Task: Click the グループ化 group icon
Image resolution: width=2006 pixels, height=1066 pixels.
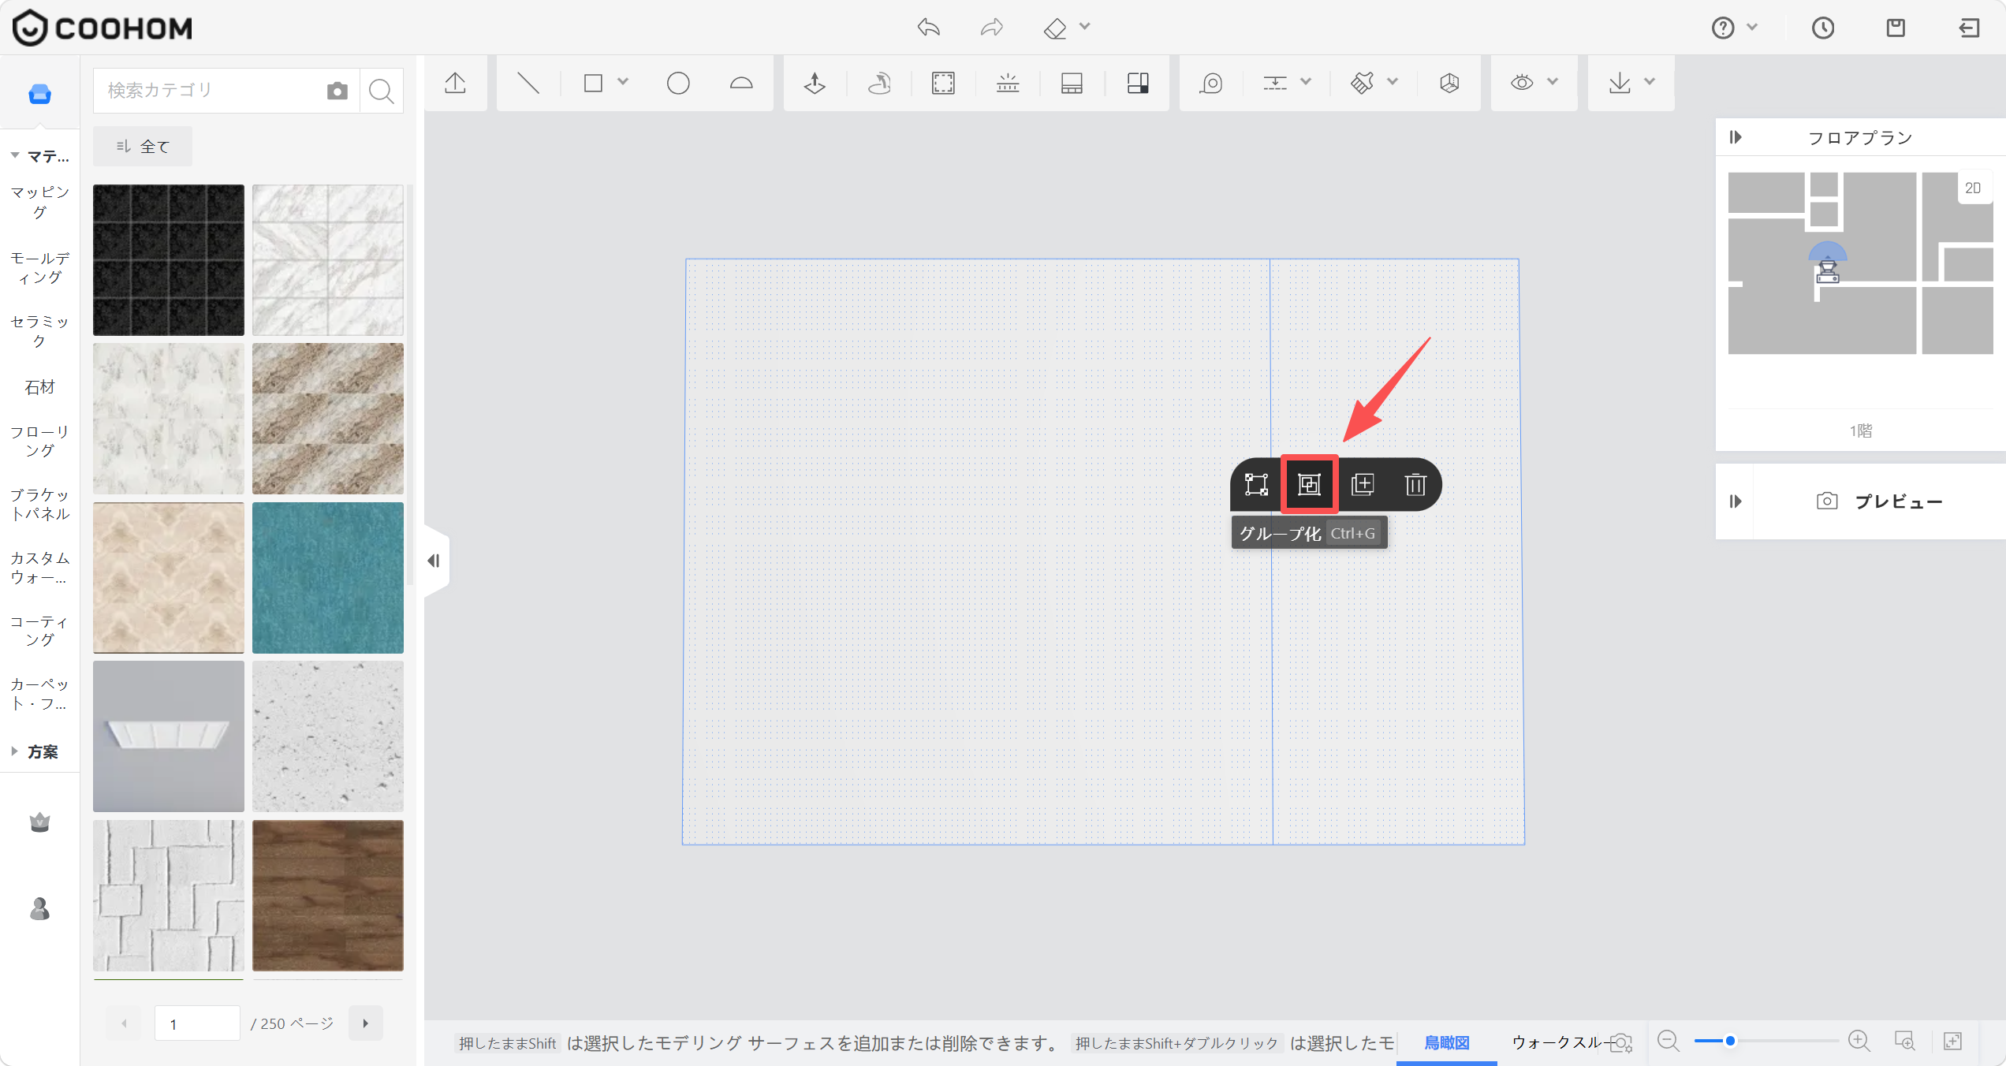Action: point(1310,484)
